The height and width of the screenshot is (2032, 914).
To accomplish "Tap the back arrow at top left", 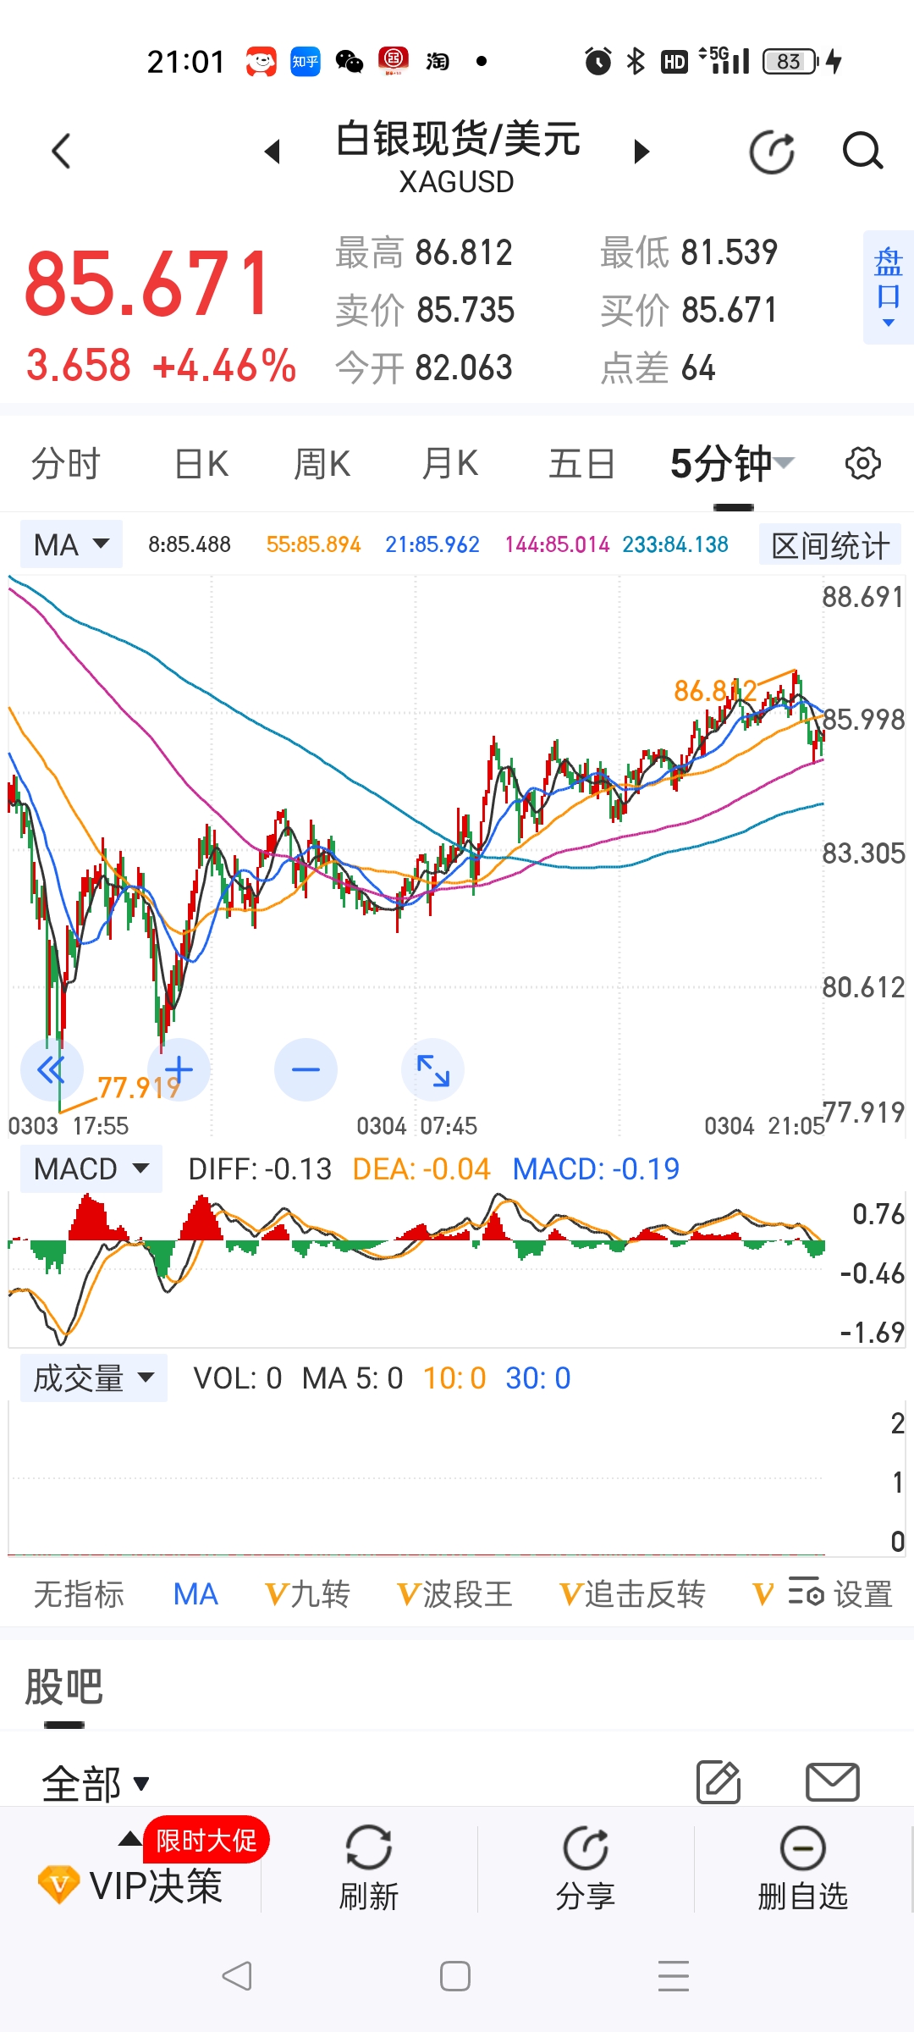I will 61,152.
